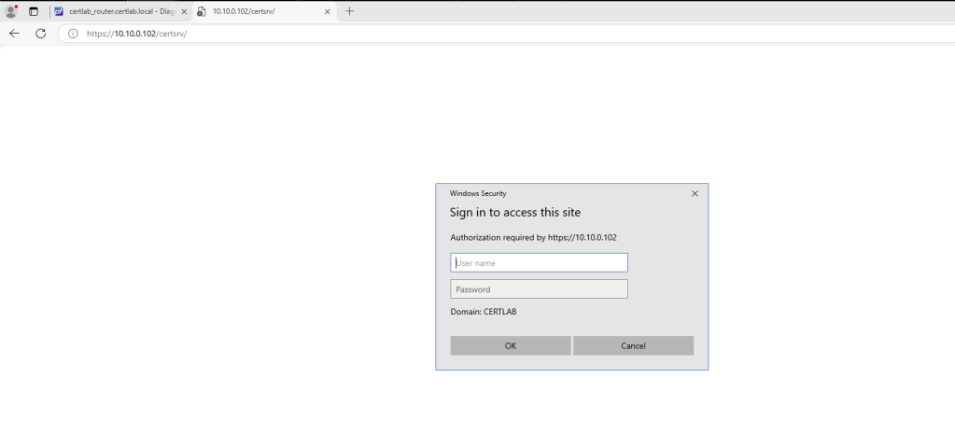Reload the page with refresh icon
Screen dimensions: 955x435
40,33
